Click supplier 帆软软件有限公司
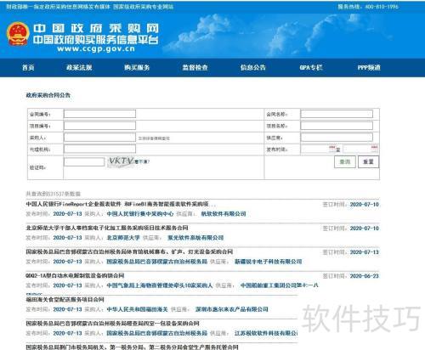 (x=224, y=214)
